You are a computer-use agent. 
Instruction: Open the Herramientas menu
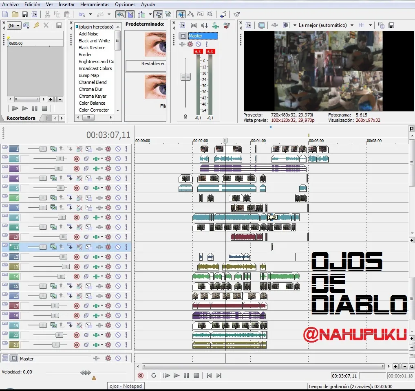tap(95, 4)
